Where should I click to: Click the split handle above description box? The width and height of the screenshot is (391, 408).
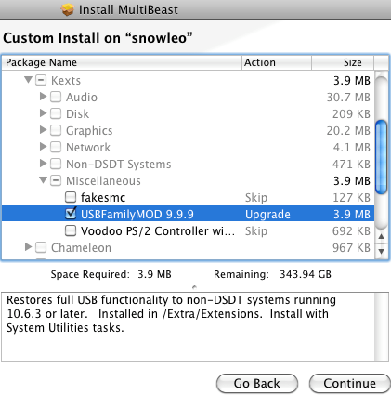coord(194,287)
